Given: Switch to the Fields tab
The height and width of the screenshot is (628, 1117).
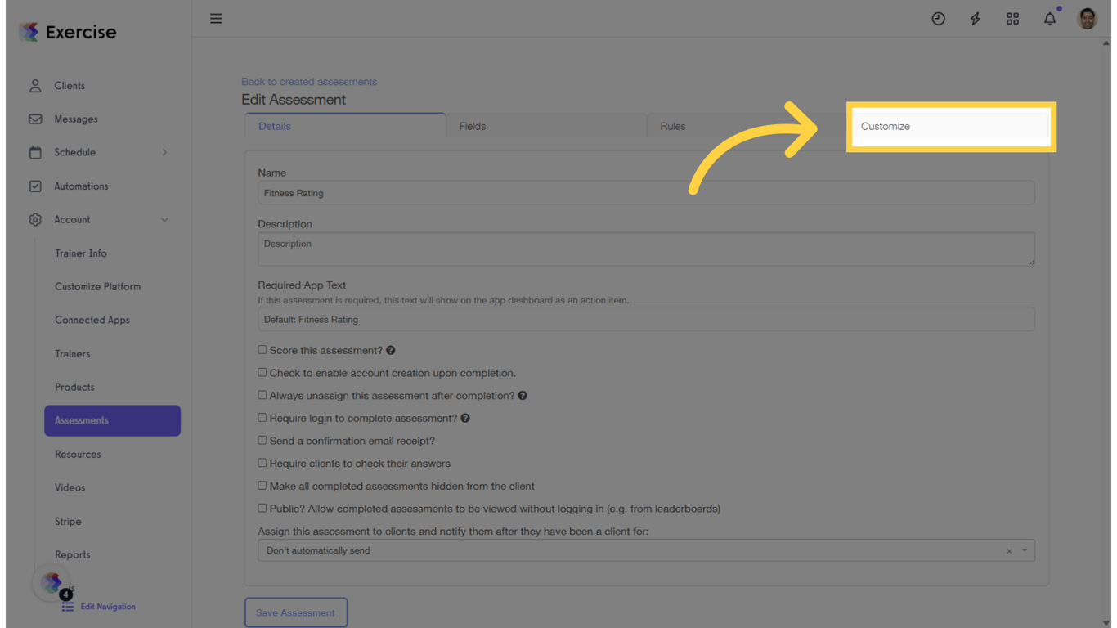Looking at the screenshot, I should click(x=473, y=126).
